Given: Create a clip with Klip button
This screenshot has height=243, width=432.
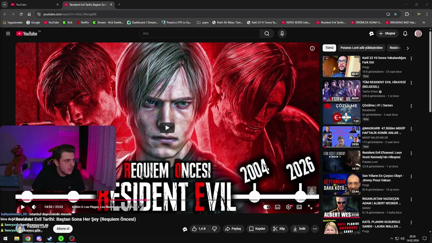Looking at the screenshot, I should [x=279, y=228].
